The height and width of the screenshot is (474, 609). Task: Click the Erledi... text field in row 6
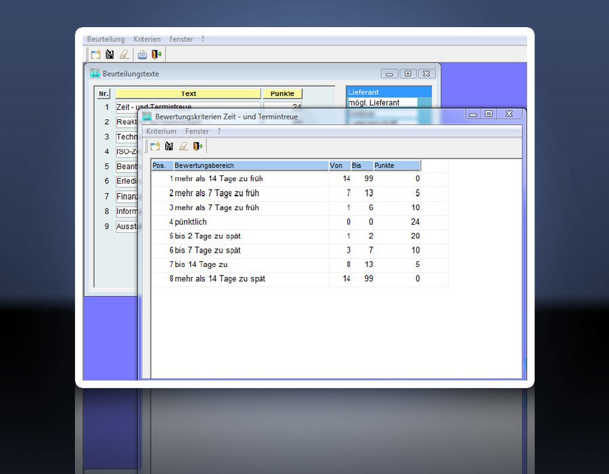coord(127,181)
